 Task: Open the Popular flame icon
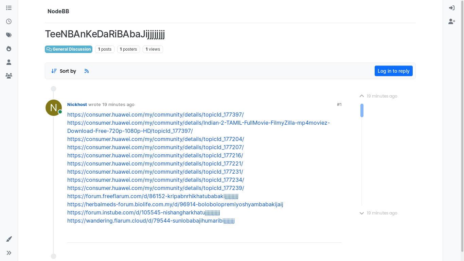pos(9,49)
